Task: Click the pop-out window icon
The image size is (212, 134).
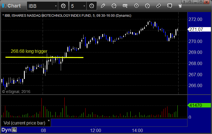Action: click(x=190, y=2)
